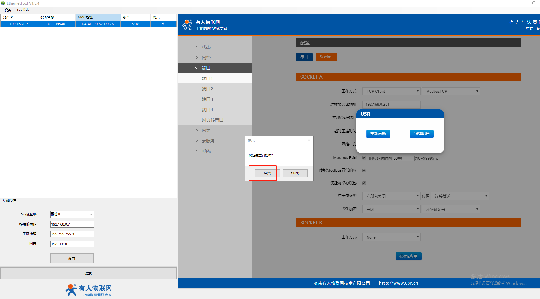This screenshot has width=540, height=299.
Task: Select 端口2 in the sidebar
Action: 207,89
